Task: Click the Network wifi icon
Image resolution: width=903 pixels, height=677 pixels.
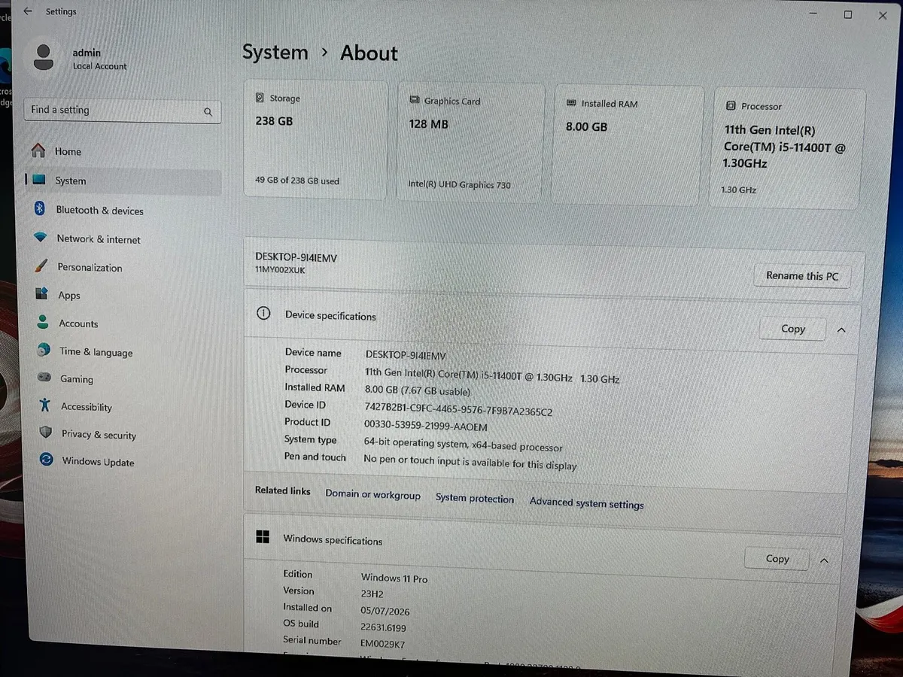Action: [x=41, y=238]
